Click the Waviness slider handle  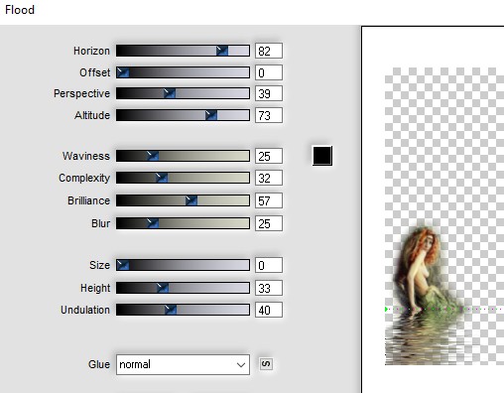pos(153,156)
